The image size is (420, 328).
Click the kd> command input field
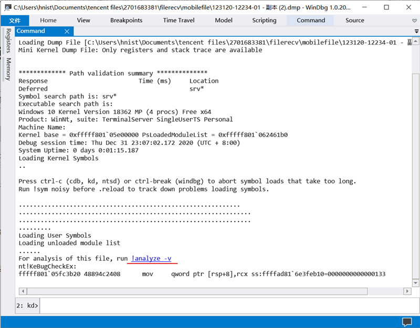pos(228,305)
